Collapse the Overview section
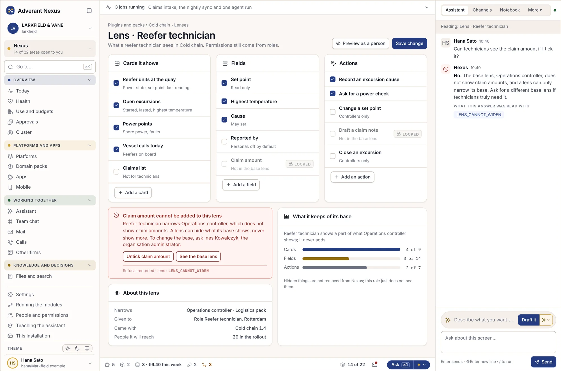The image size is (561, 371). (50, 80)
